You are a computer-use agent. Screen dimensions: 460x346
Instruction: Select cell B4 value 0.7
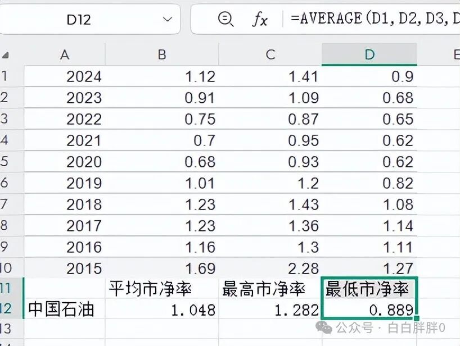[x=162, y=140]
